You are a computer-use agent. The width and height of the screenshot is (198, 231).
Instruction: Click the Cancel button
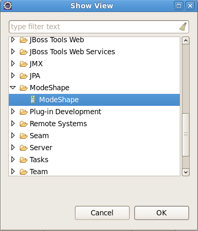click(102, 213)
